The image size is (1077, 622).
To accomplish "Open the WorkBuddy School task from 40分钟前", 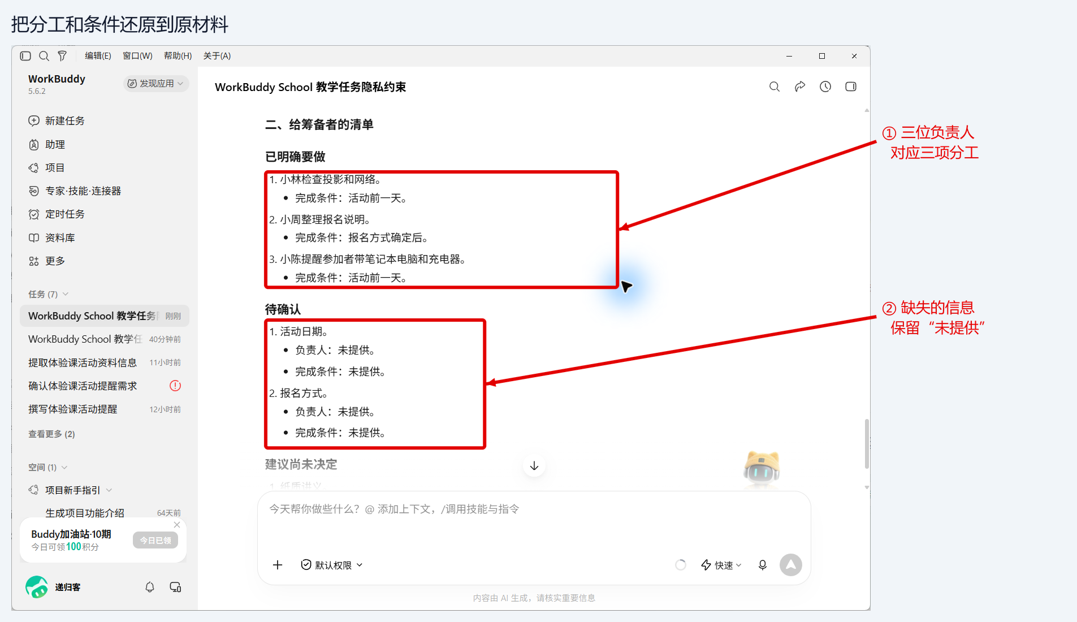I will click(104, 339).
